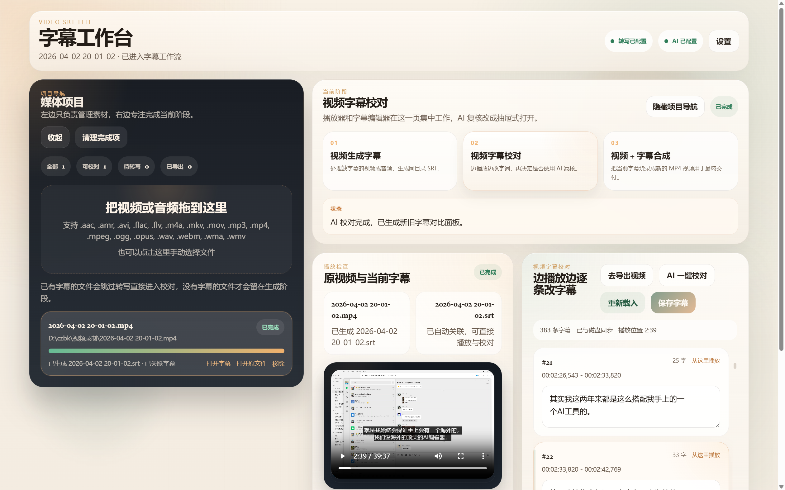Open video player three-dot options menu
This screenshot has height=490, width=785.
[x=483, y=456]
